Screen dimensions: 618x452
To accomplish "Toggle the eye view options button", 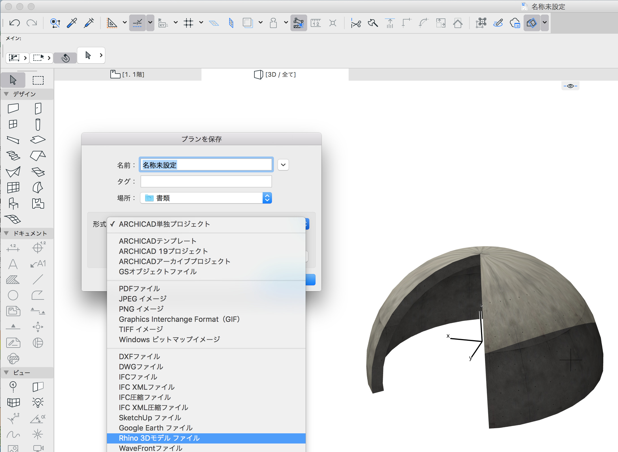I will (x=570, y=86).
